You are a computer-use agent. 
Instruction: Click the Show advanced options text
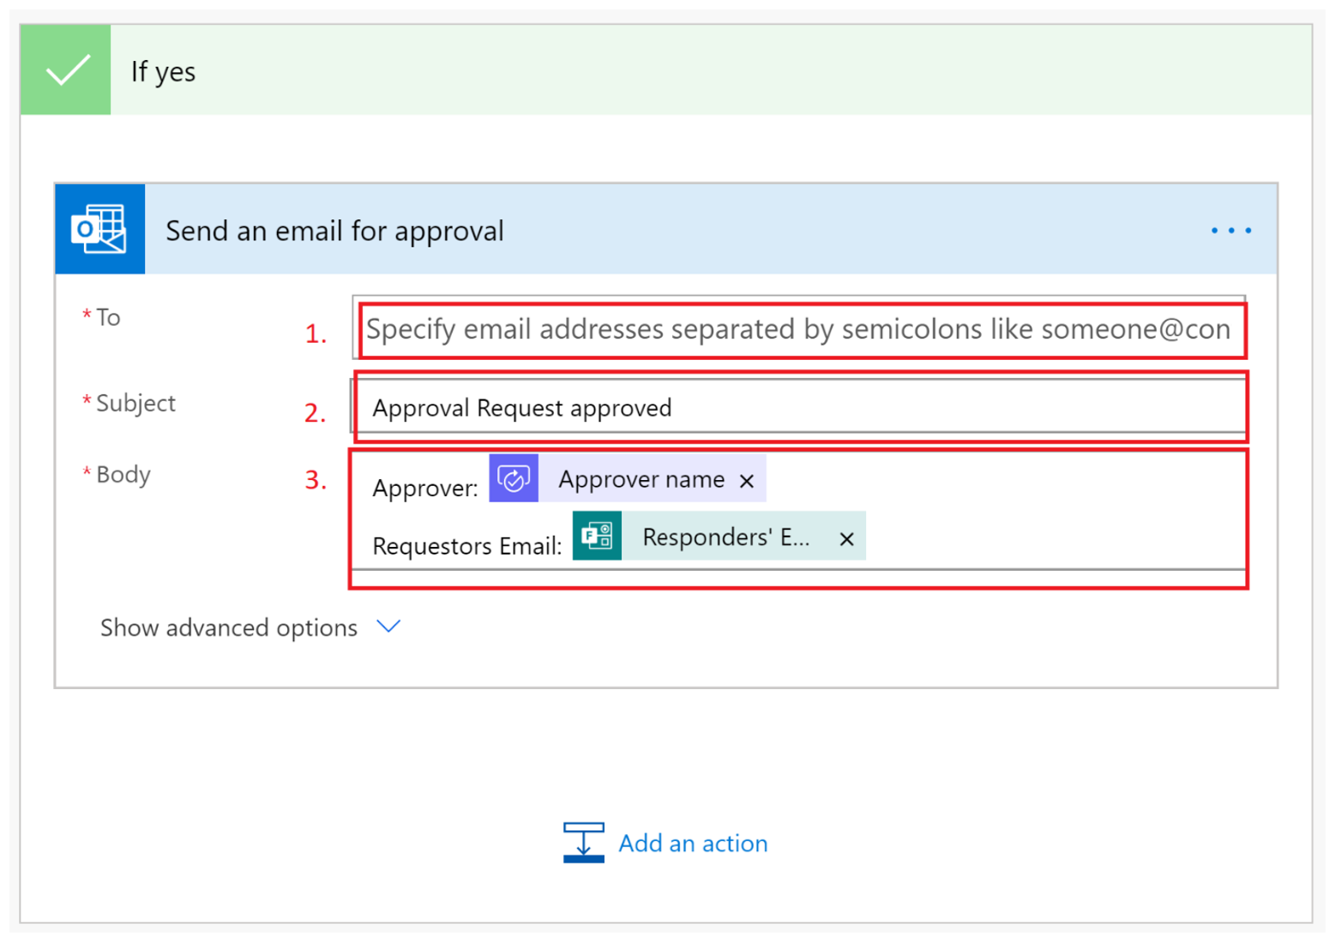[x=228, y=627]
